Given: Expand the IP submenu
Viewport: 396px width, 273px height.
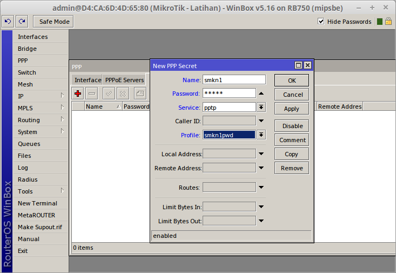Looking at the screenshot, I should (41, 96).
